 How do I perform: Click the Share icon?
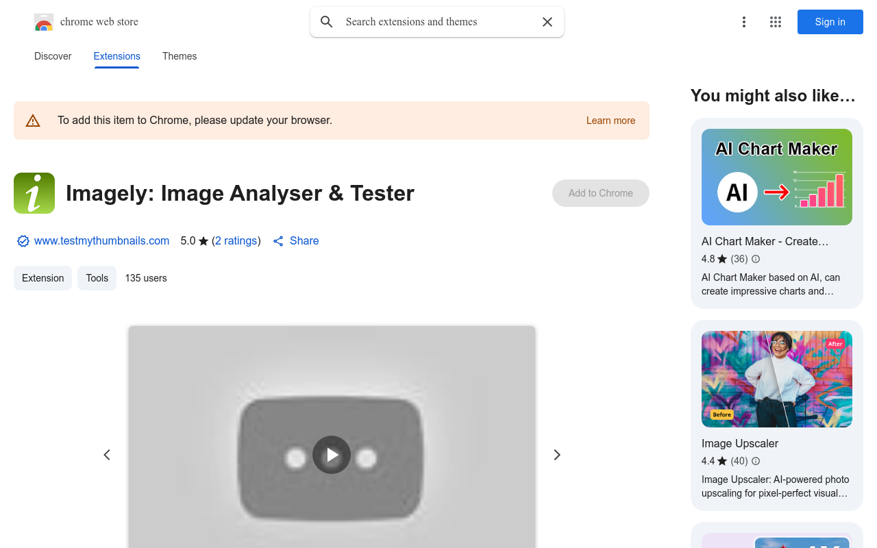click(x=278, y=241)
